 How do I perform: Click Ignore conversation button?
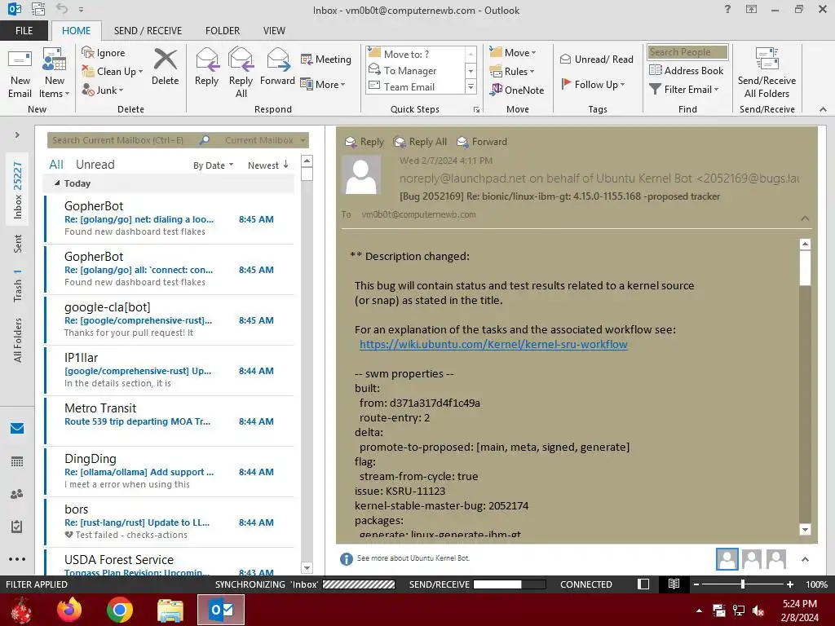pyautogui.click(x=104, y=53)
